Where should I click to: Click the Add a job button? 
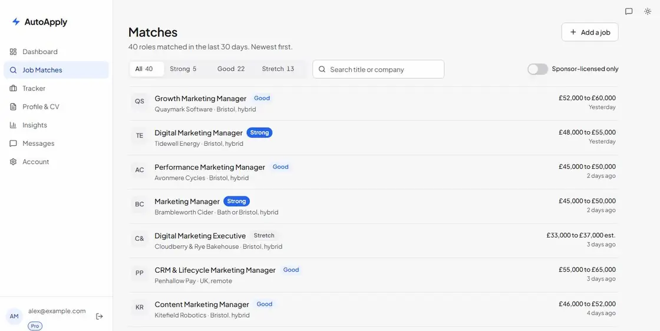pyautogui.click(x=590, y=32)
